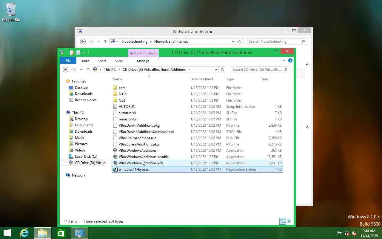This screenshot has width=382, height=239.
Task: Click This PC in the address breadcrumb
Action: [110, 70]
